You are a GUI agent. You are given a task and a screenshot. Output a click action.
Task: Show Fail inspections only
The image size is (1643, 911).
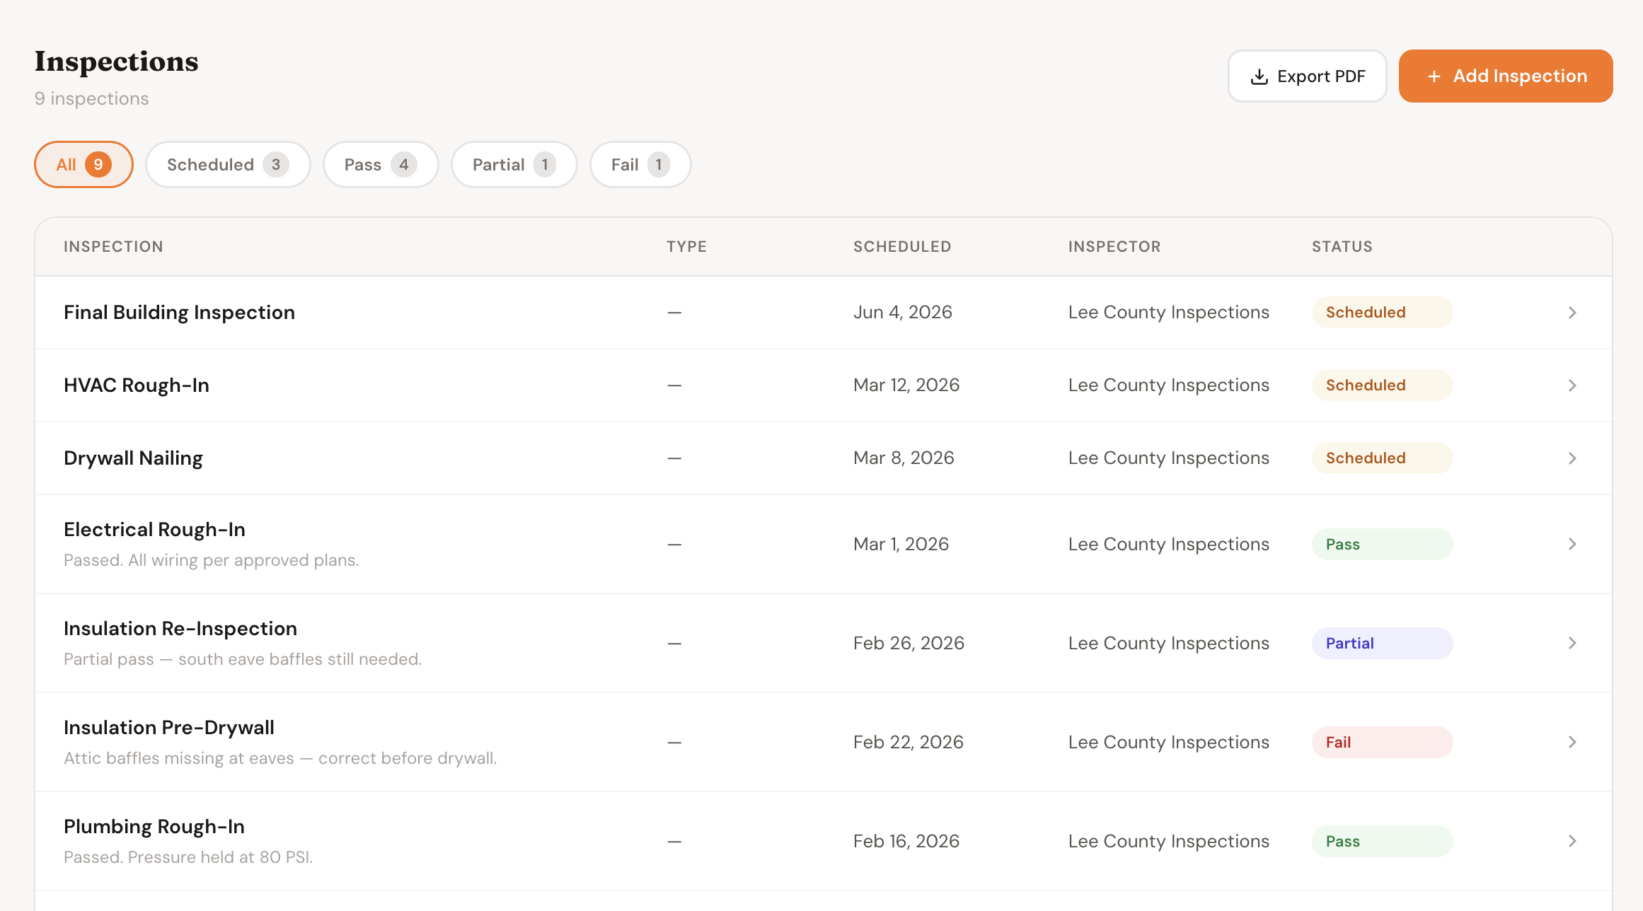pos(640,165)
